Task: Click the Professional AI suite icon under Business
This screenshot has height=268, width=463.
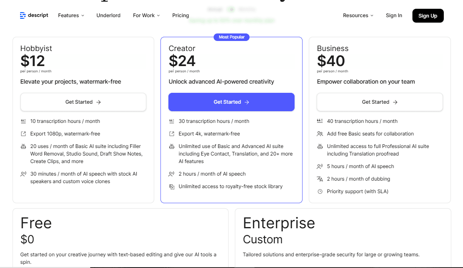Action: (x=320, y=146)
